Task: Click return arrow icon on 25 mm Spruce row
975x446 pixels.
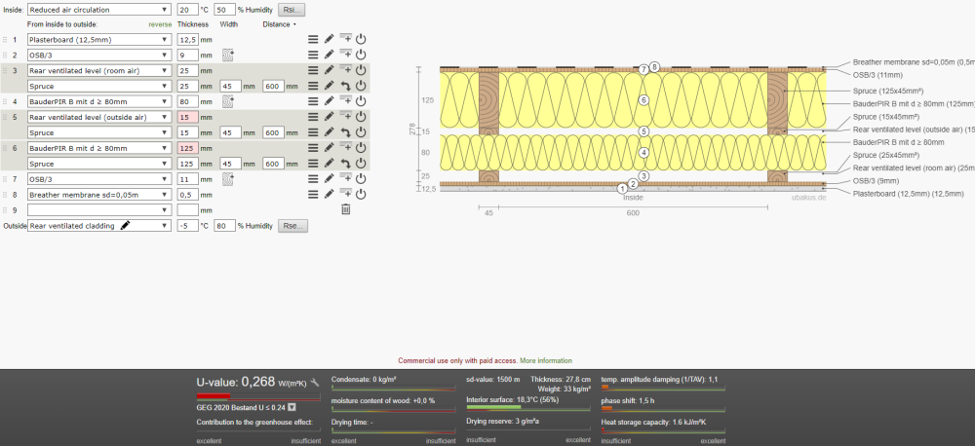Action: (x=346, y=86)
